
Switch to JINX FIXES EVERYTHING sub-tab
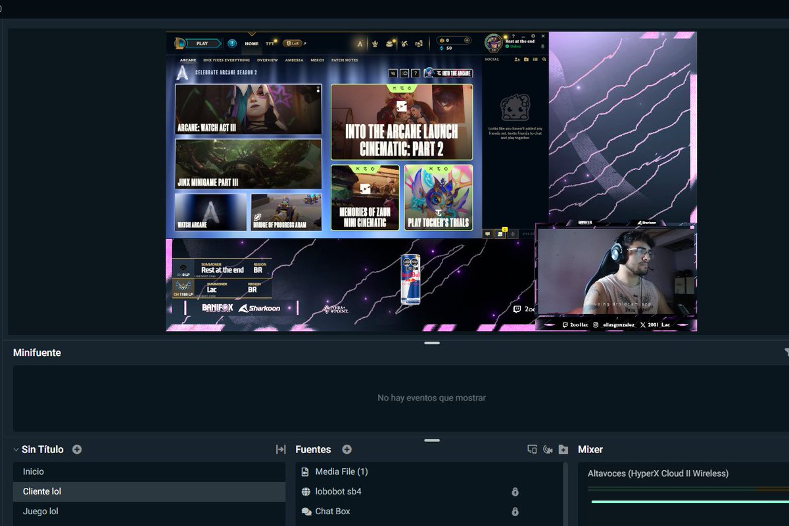[x=226, y=60]
